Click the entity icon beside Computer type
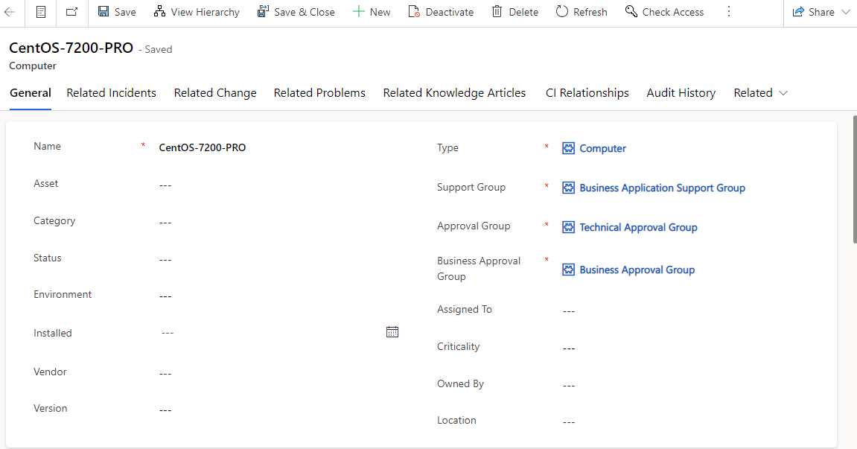This screenshot has width=857, height=449. pyautogui.click(x=568, y=148)
